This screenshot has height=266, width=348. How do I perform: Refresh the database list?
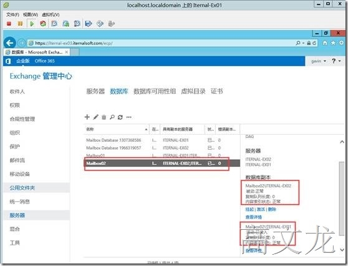click(x=120, y=117)
